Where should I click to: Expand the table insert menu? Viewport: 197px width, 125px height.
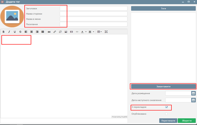point(100,32)
